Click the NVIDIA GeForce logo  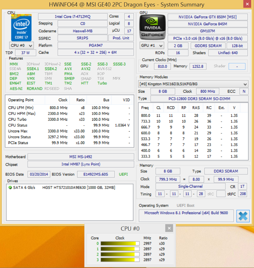click(153, 27)
